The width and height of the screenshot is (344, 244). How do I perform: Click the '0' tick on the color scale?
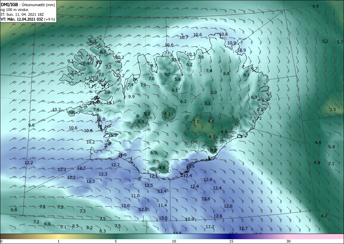coord(1,241)
